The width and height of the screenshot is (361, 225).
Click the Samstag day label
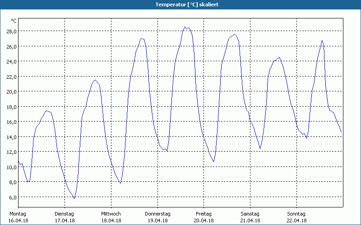(250, 214)
